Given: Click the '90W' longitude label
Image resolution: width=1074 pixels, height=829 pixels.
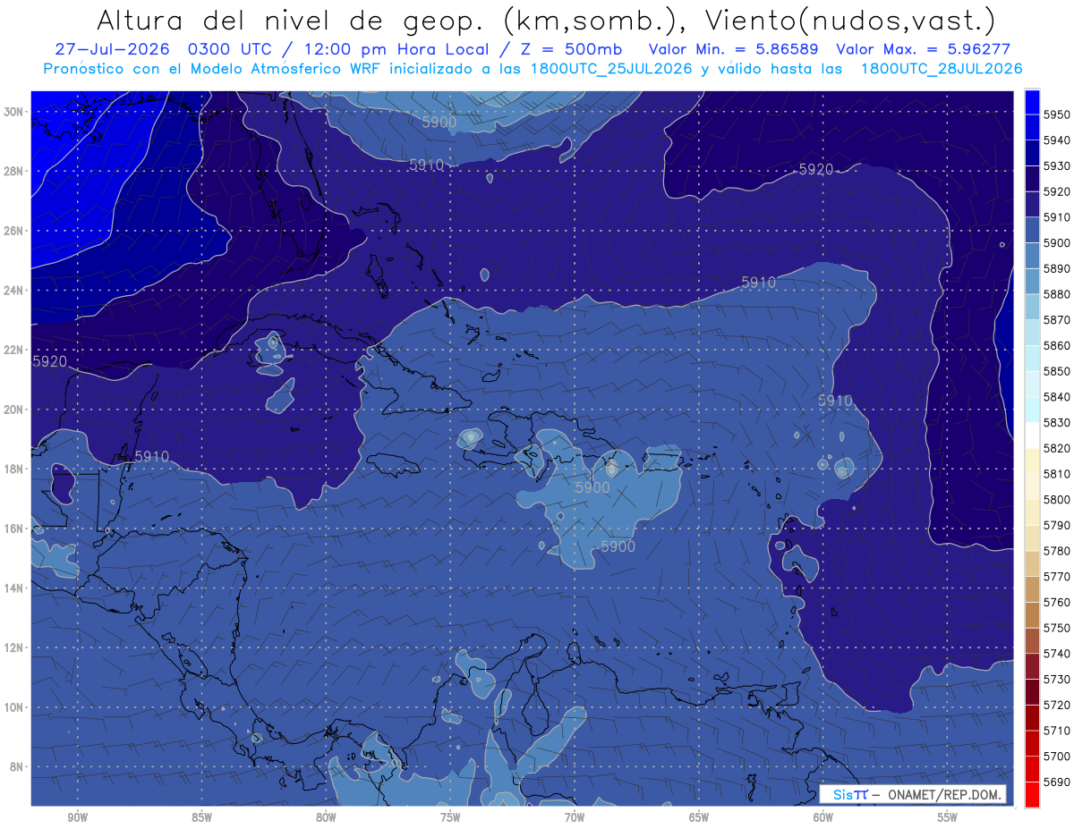Looking at the screenshot, I should point(77,817).
